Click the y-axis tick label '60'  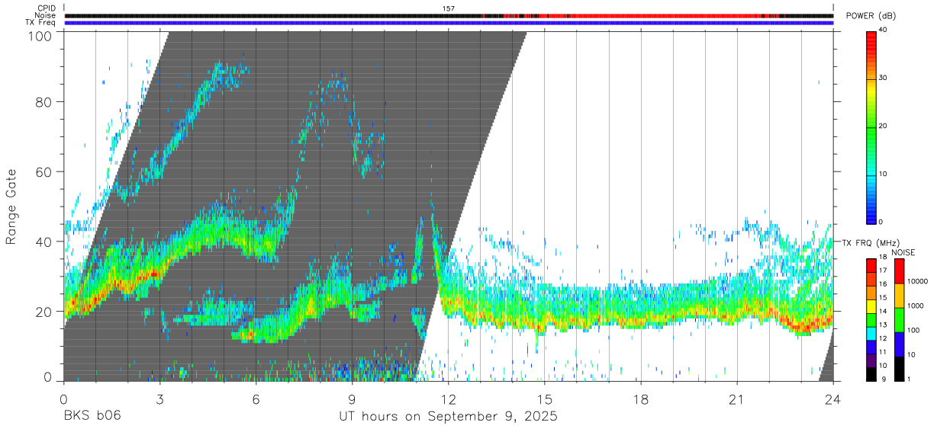(45, 171)
